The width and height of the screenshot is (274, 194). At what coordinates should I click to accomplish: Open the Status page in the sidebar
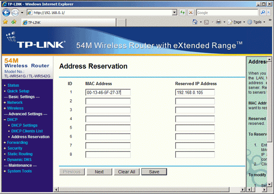pos(13,86)
